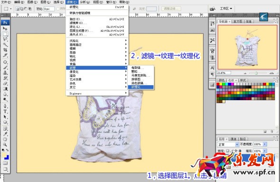
Task: Switch to the 样式 tab
Action: (243, 80)
